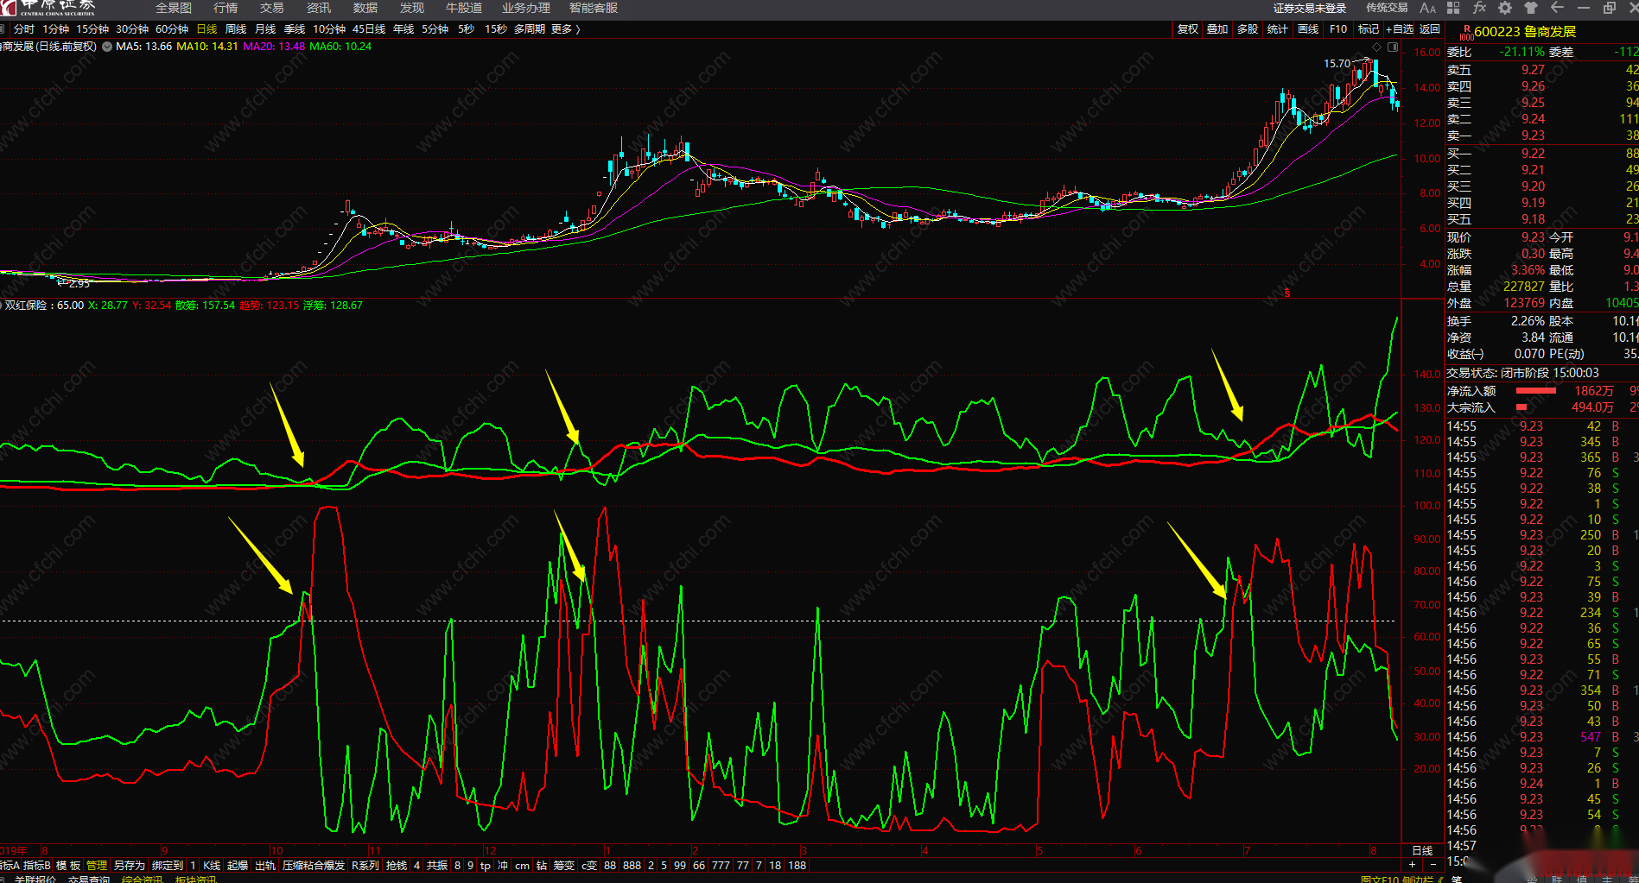Select the 起爆 indicator tab
Viewport: 1639px width, 883px height.
pos(238,865)
